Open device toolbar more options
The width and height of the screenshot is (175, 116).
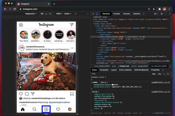point(88,14)
